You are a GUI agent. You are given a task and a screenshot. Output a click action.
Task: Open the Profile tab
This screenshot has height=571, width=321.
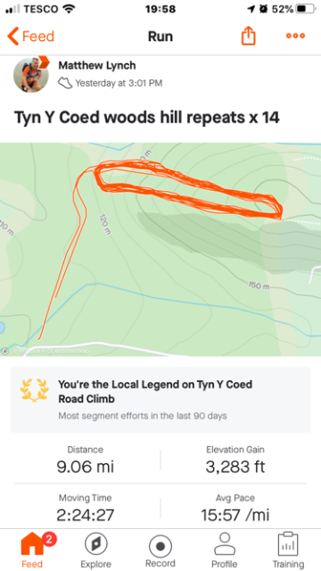click(224, 544)
